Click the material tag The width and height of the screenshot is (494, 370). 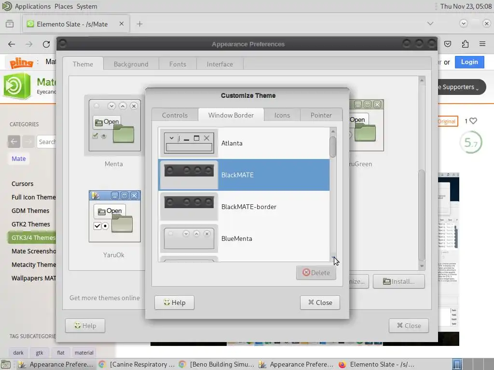[x=84, y=353]
